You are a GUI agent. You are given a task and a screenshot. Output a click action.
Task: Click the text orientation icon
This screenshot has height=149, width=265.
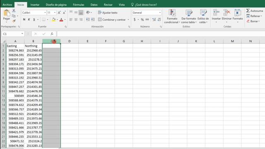point(88,12)
